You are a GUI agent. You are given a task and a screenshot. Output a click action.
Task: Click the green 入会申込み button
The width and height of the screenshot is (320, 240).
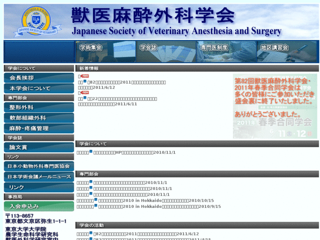39,206
